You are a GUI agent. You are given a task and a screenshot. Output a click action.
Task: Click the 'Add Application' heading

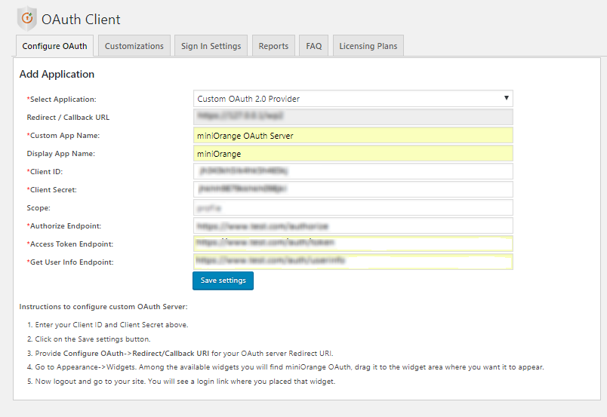tap(57, 74)
